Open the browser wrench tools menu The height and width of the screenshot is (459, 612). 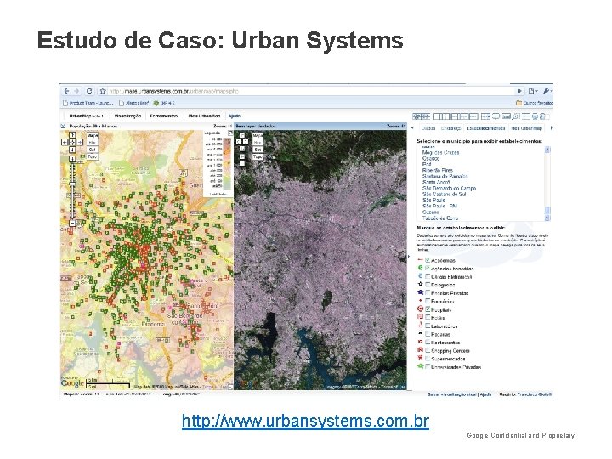[x=547, y=91]
